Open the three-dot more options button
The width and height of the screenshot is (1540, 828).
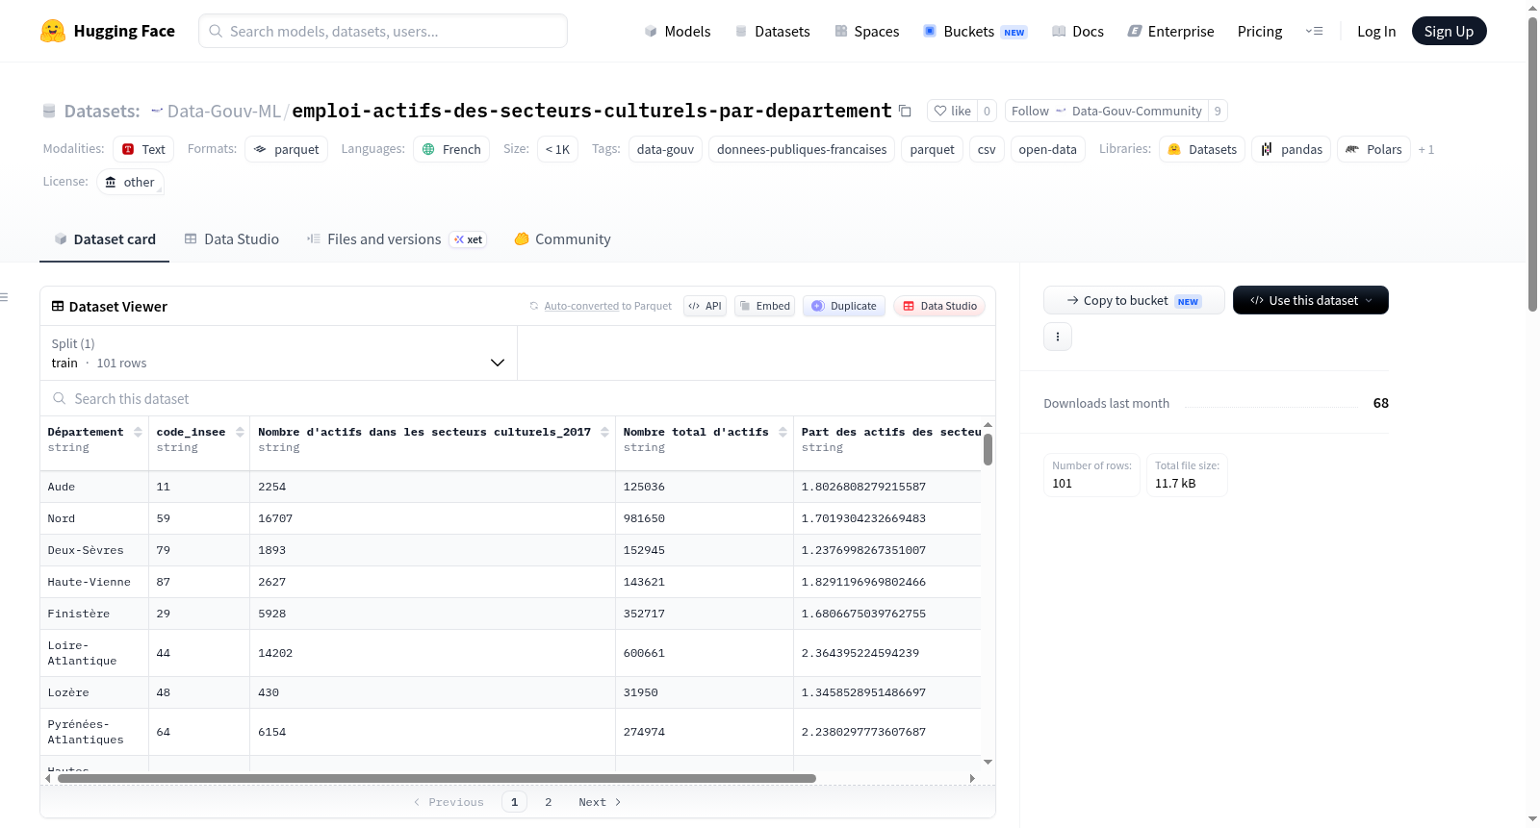tap(1058, 337)
